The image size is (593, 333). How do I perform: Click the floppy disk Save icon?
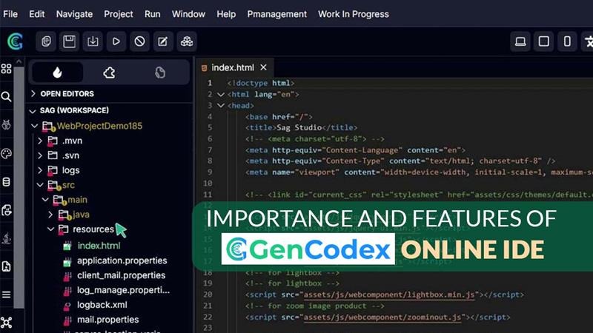click(x=69, y=41)
